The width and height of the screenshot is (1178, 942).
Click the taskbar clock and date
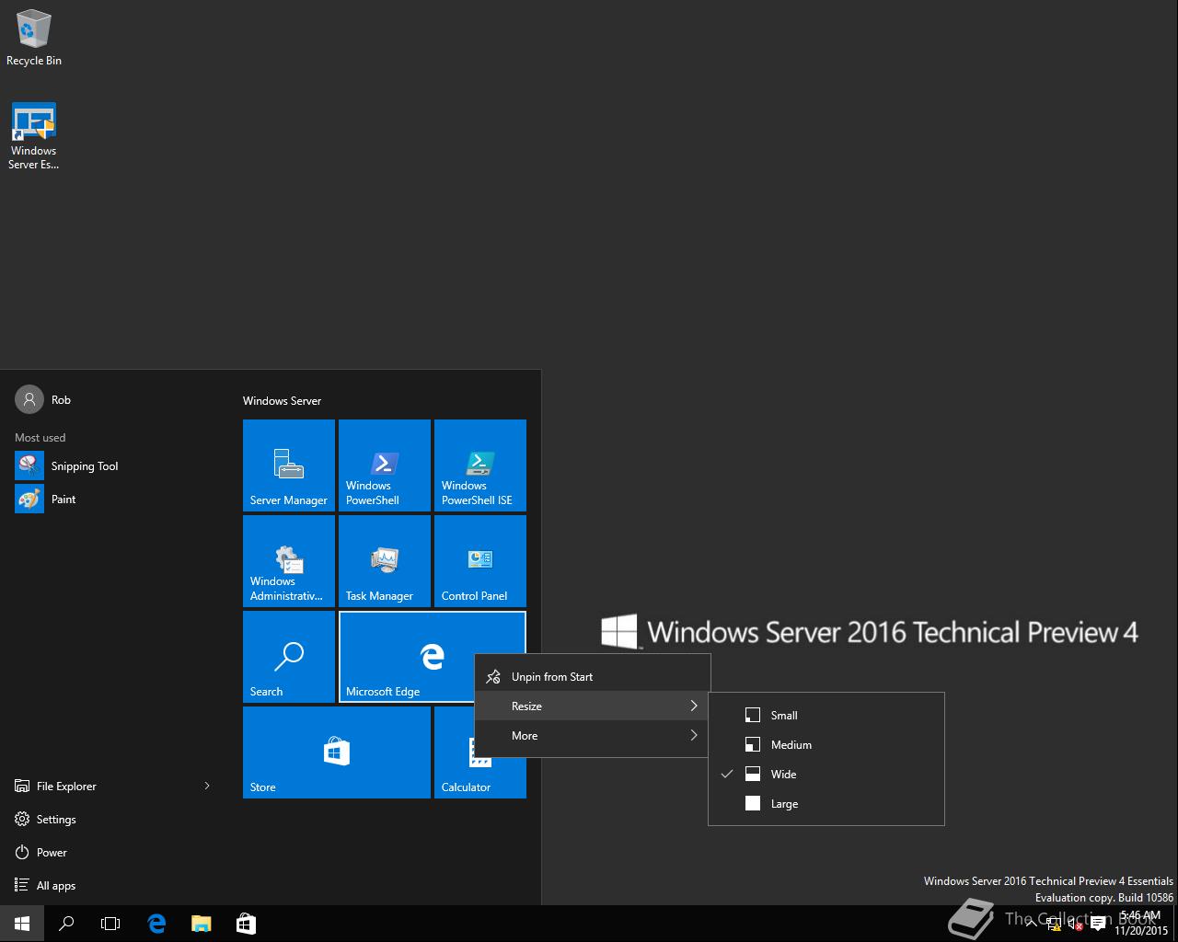coord(1141,924)
